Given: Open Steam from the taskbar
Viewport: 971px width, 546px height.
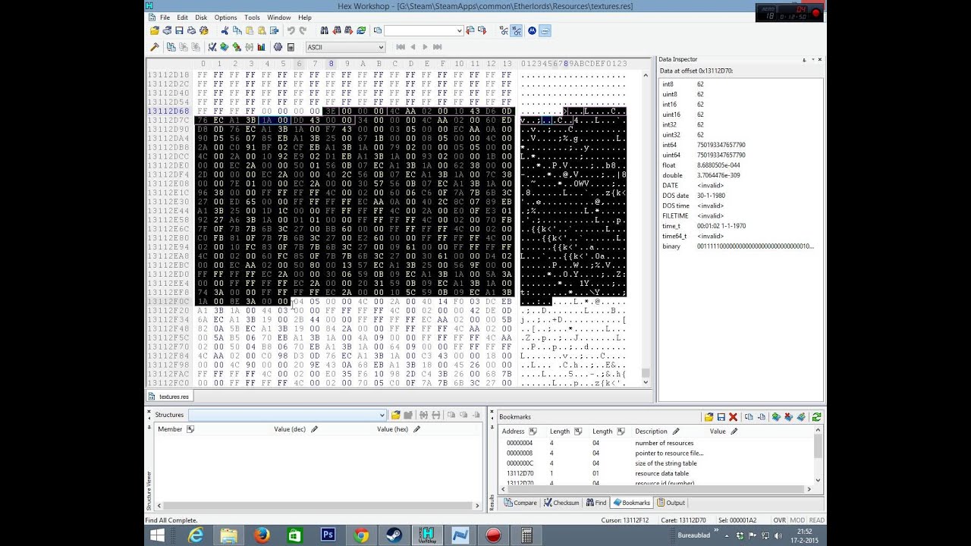Looking at the screenshot, I should (x=394, y=535).
